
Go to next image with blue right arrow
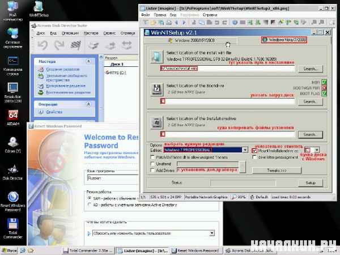[184, 22]
